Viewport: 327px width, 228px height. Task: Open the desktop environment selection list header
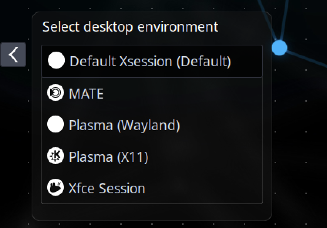[x=130, y=27]
